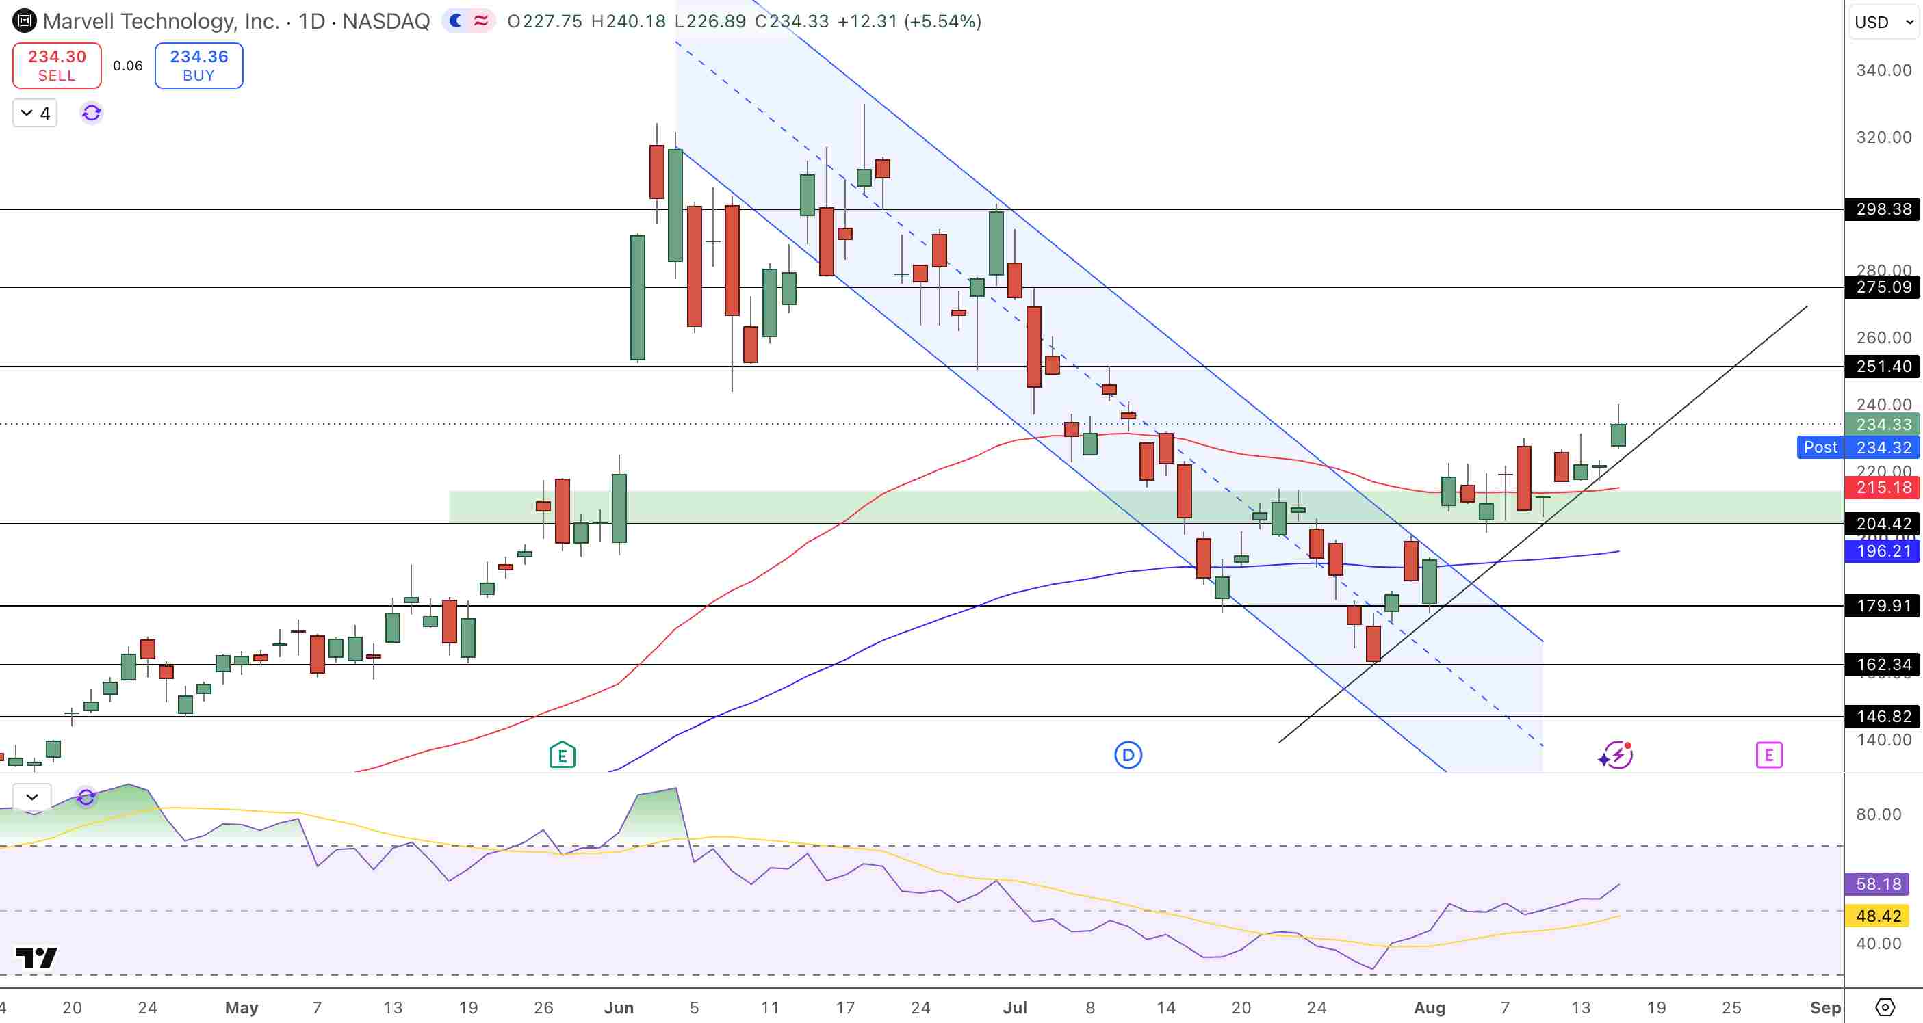
Task: Click the pink E upcoming earnings marker
Action: (1769, 755)
